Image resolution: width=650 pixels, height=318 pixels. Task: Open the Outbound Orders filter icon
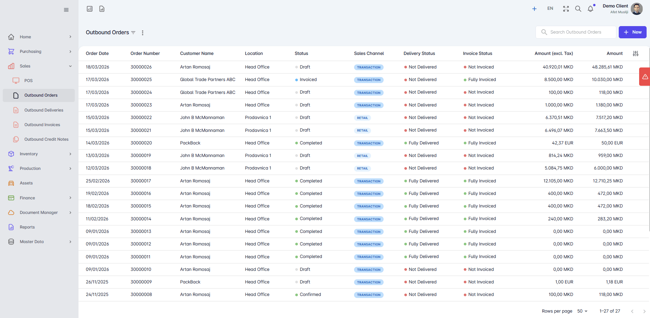pyautogui.click(x=133, y=33)
